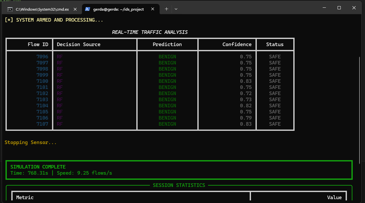Click the Decision Source column header

[x=78, y=44]
